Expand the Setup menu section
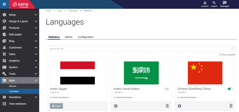The width and height of the screenshot is (239, 112). point(19,15)
